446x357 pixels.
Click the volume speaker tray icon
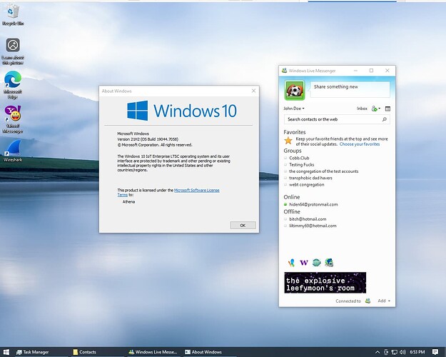(402, 352)
